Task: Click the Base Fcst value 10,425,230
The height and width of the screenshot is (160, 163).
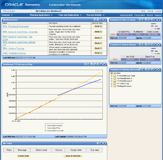Action: pyautogui.click(x=150, y=59)
